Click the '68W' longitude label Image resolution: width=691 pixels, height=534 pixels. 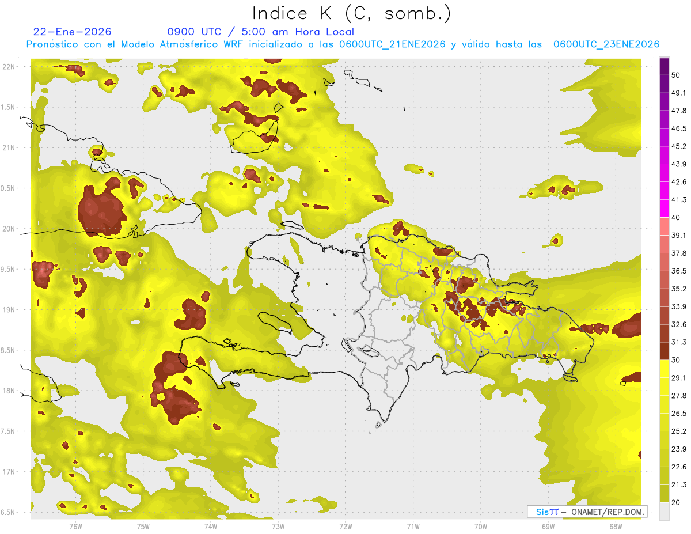pos(615,526)
